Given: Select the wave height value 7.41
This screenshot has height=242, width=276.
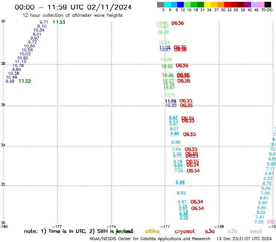Looking at the screenshot, I should click(x=260, y=217).
